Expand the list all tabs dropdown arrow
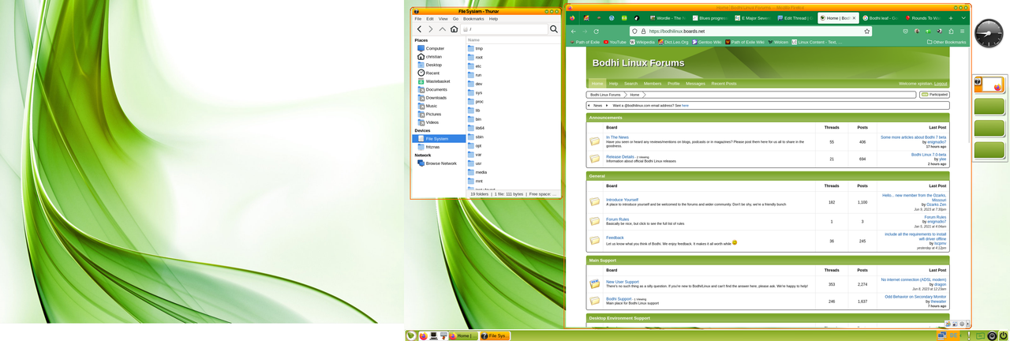Viewport: 1010px width, 341px height. pyautogui.click(x=963, y=17)
